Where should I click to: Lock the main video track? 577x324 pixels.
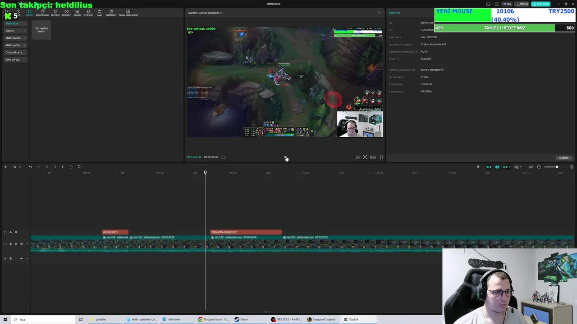click(10, 244)
